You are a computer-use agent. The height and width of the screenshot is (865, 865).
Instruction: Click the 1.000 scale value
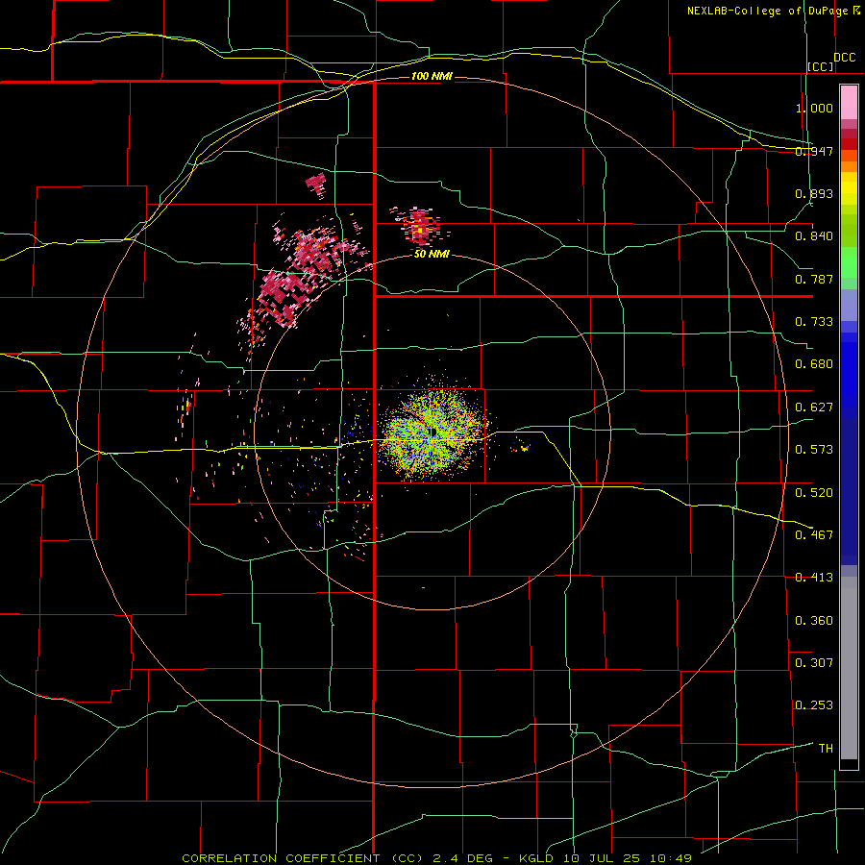tap(814, 108)
